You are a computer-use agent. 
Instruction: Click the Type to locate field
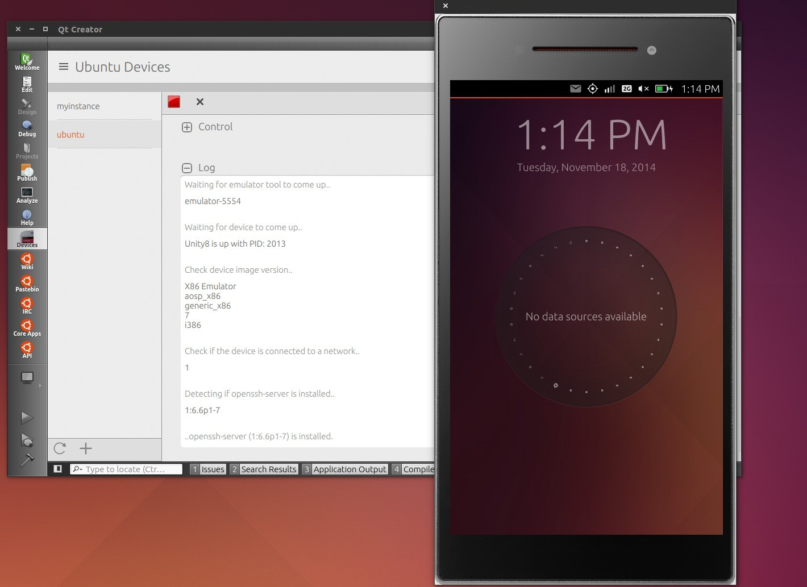pyautogui.click(x=126, y=469)
